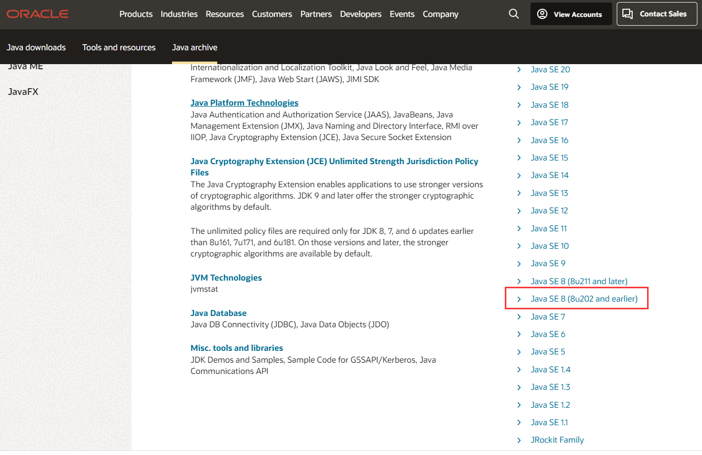Click chevron beside Java SE 10
Viewport: 702px width, 455px height.
(x=519, y=246)
